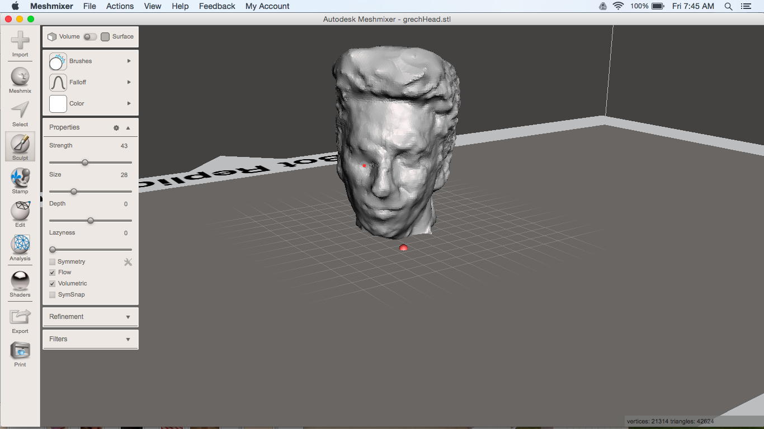Open the View menu
Viewport: 764px width, 429px height.
click(153, 6)
